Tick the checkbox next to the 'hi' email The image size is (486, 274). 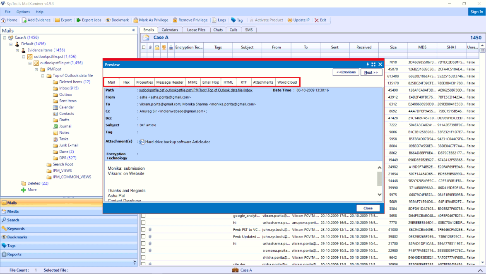click(x=143, y=222)
